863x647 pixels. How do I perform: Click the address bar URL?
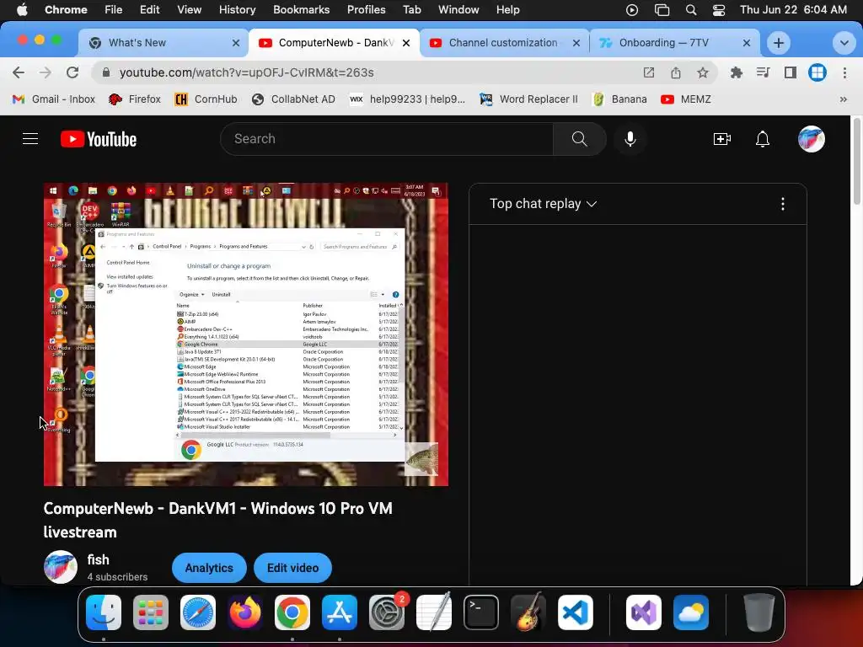247,72
